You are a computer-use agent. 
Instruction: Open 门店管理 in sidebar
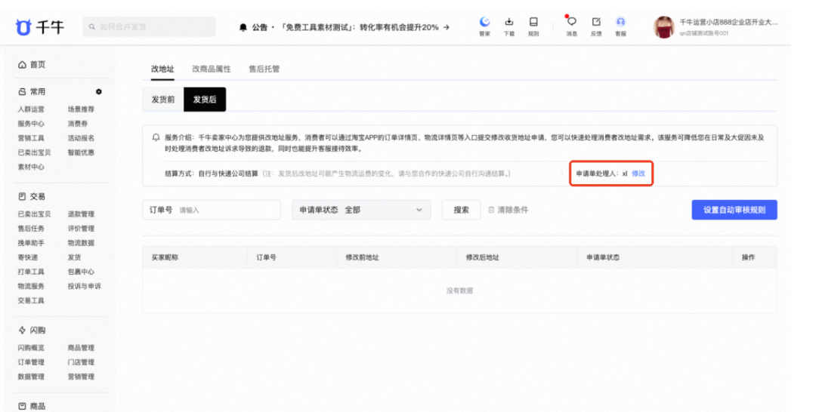pyautogui.click(x=81, y=362)
